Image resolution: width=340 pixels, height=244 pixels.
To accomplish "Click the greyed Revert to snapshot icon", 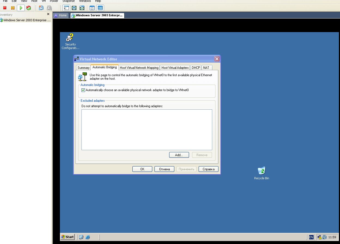I will click(49, 8).
